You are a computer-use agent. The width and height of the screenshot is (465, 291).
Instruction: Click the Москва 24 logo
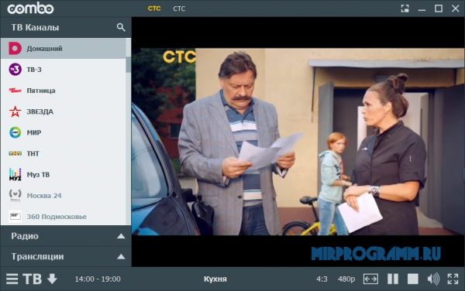[x=15, y=195]
